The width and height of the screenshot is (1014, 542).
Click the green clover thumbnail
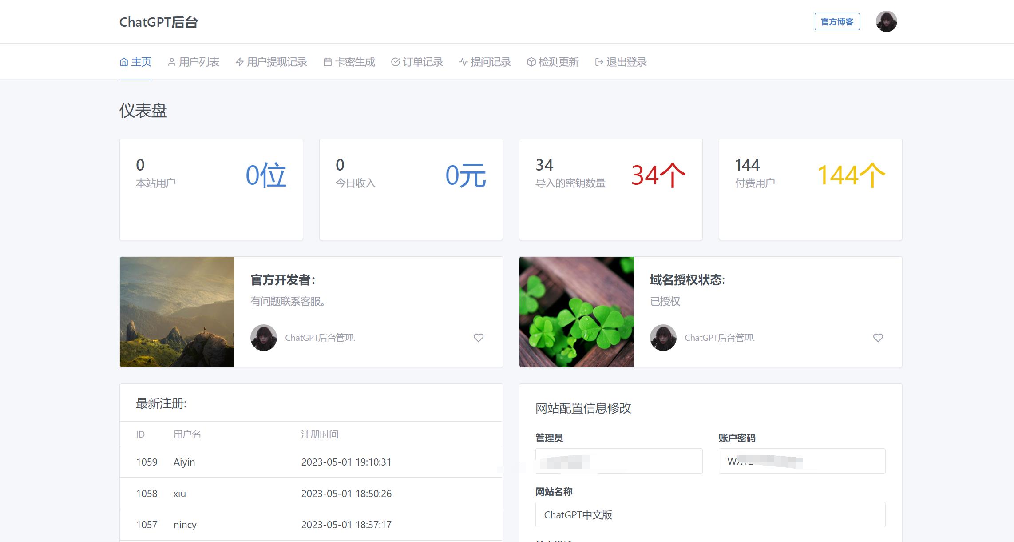[576, 312]
